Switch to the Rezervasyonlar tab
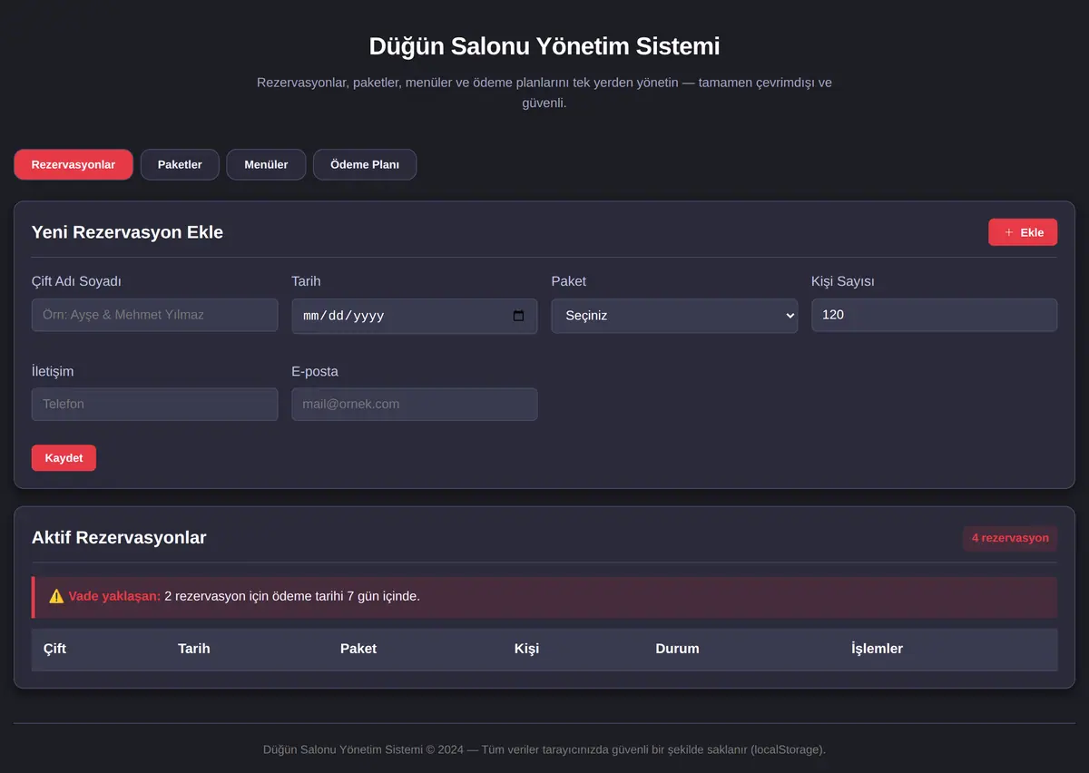Screen dimensions: 1089x773 coord(74,164)
